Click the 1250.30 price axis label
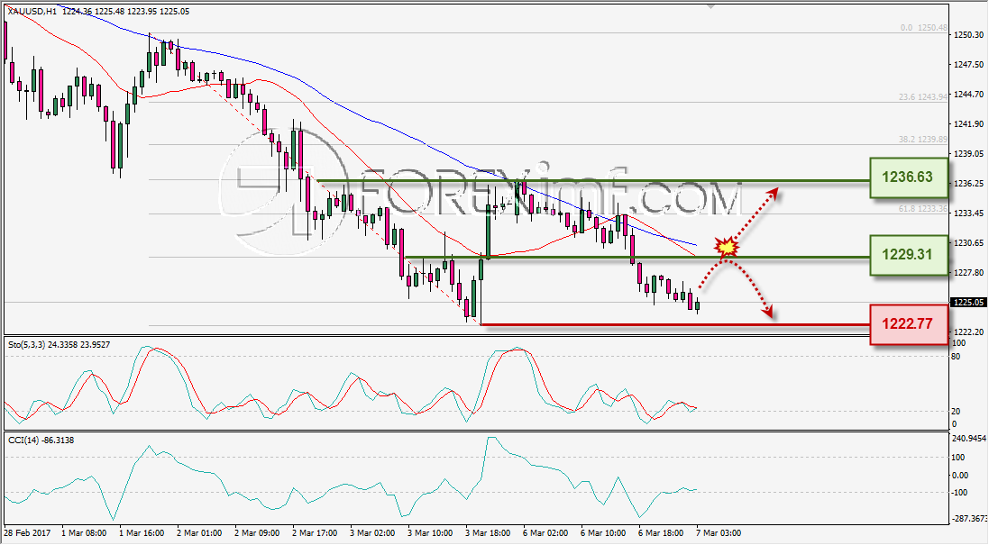 969,35
